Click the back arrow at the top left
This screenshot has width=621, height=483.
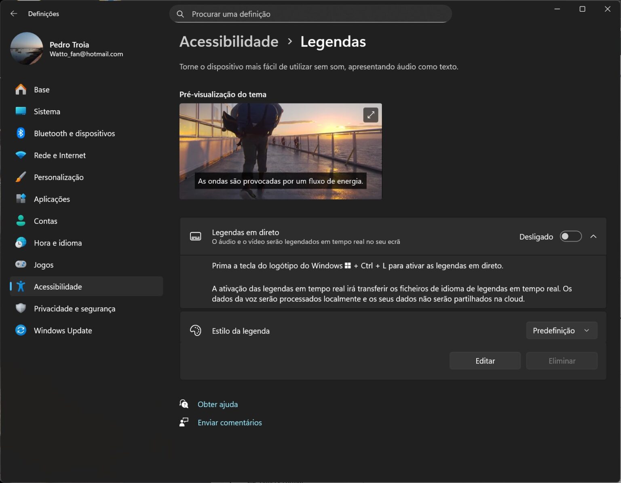(x=13, y=13)
